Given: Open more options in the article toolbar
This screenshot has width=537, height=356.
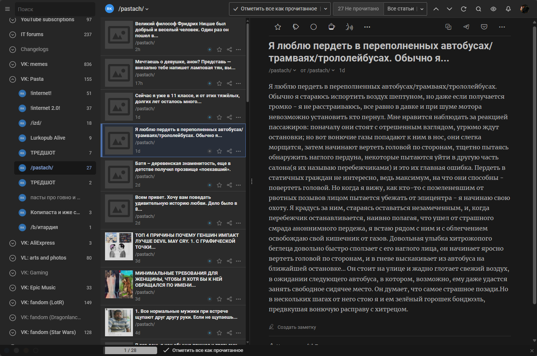Looking at the screenshot, I should tap(367, 27).
